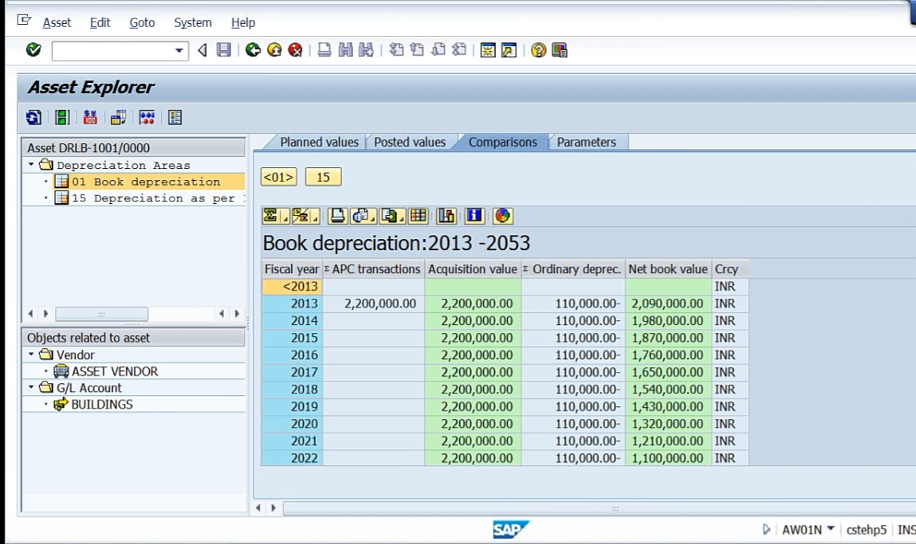916x544 pixels.
Task: Click the blue refresh icon in the Asset Explorer toolbar
Action: coord(33,117)
